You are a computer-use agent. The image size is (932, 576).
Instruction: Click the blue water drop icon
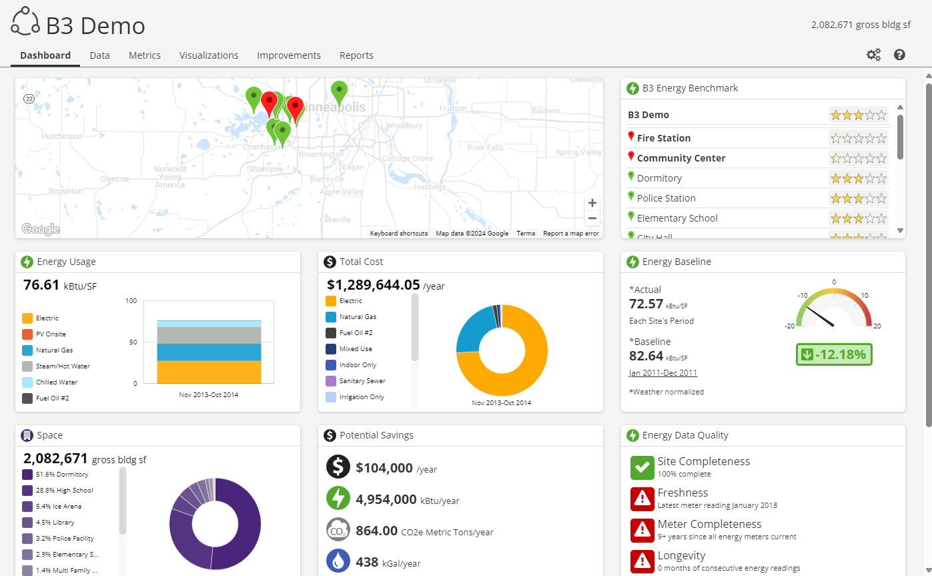pos(338,561)
